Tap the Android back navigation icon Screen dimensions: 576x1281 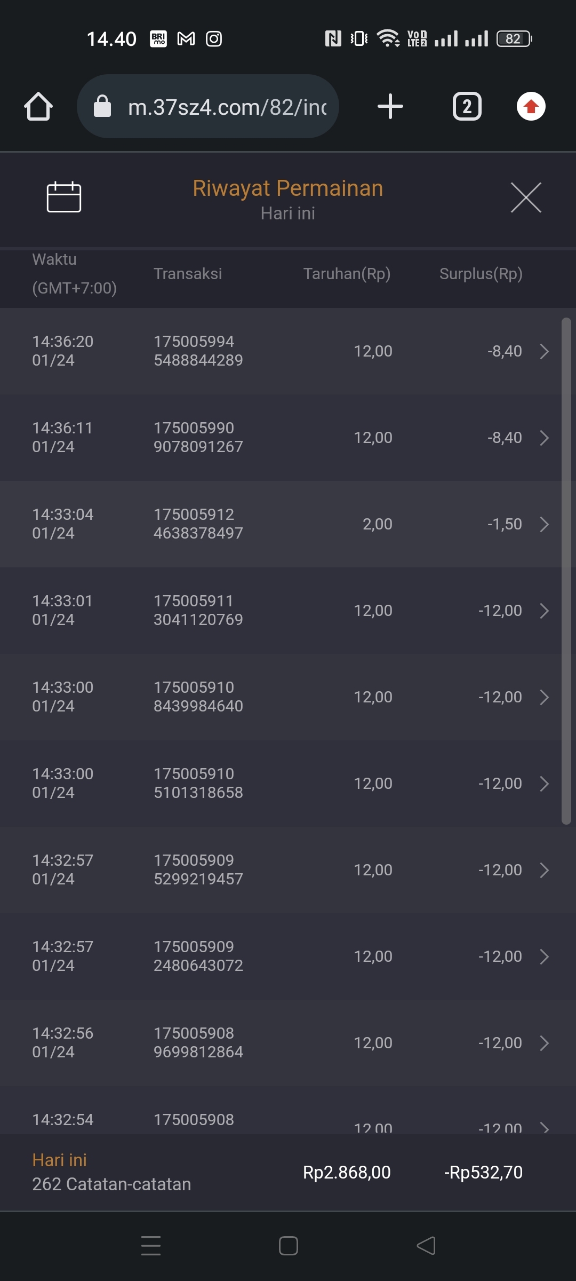pyautogui.click(x=426, y=1246)
